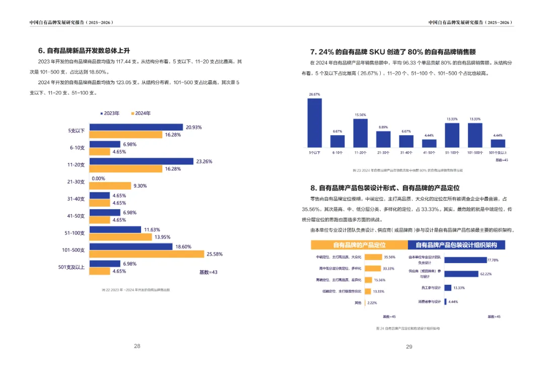Screen dimensions: 544x369
Task: Click label "消费者参与设计"
Action: coord(429,301)
